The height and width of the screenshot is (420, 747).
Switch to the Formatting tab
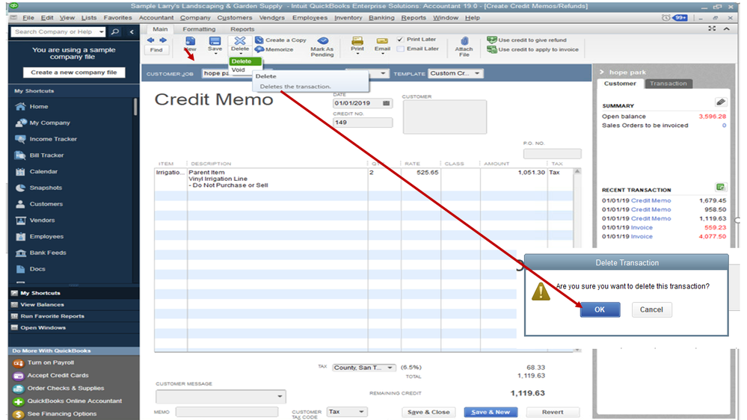point(199,29)
